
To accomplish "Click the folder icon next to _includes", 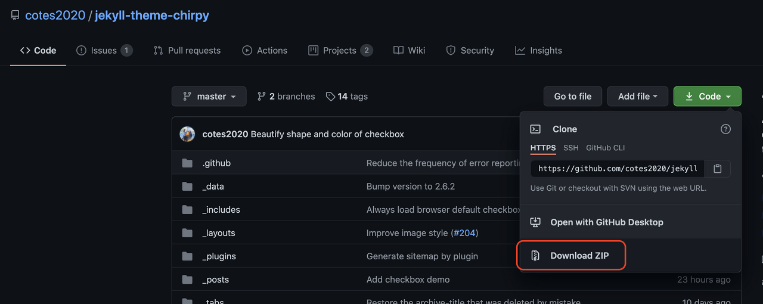I will [x=187, y=210].
